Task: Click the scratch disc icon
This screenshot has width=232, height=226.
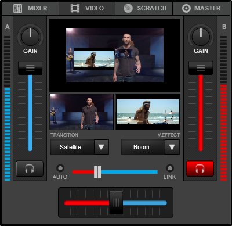Action: pos(128,8)
